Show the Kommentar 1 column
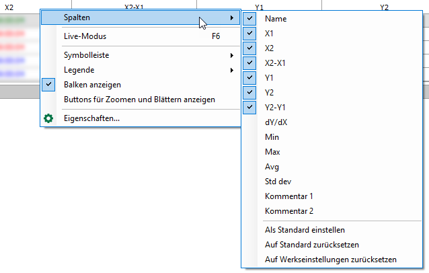Screen dimensions: 429x273 pos(288,196)
